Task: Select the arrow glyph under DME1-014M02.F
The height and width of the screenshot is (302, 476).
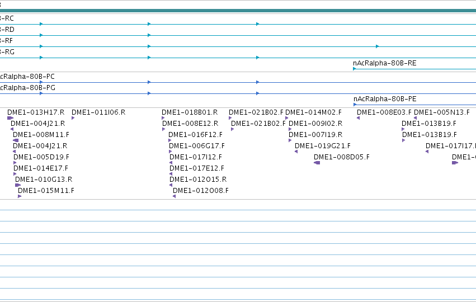Action: [x=286, y=118]
